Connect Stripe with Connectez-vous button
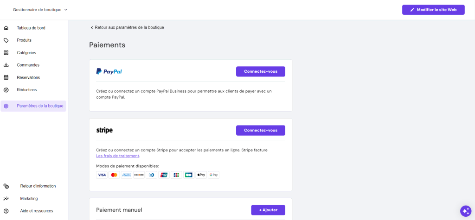This screenshot has width=475, height=220. [x=260, y=130]
